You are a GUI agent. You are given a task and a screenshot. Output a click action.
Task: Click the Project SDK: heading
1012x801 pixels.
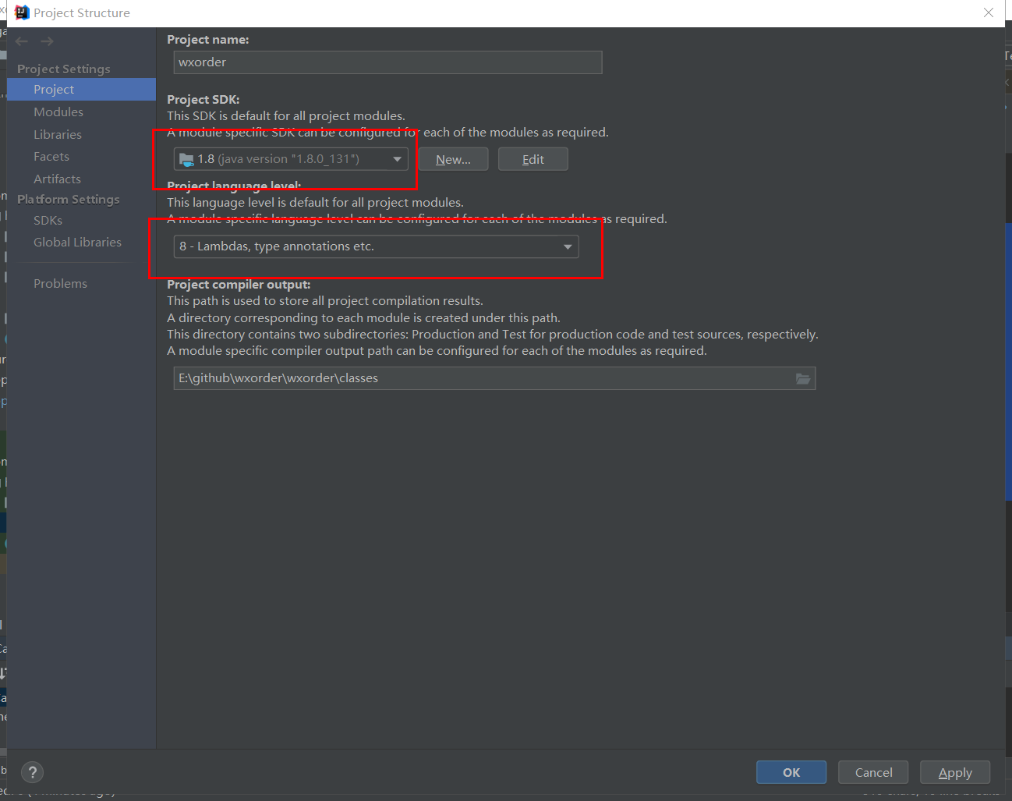(203, 100)
